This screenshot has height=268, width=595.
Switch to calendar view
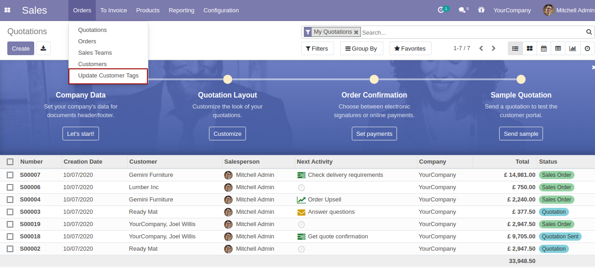pos(543,48)
